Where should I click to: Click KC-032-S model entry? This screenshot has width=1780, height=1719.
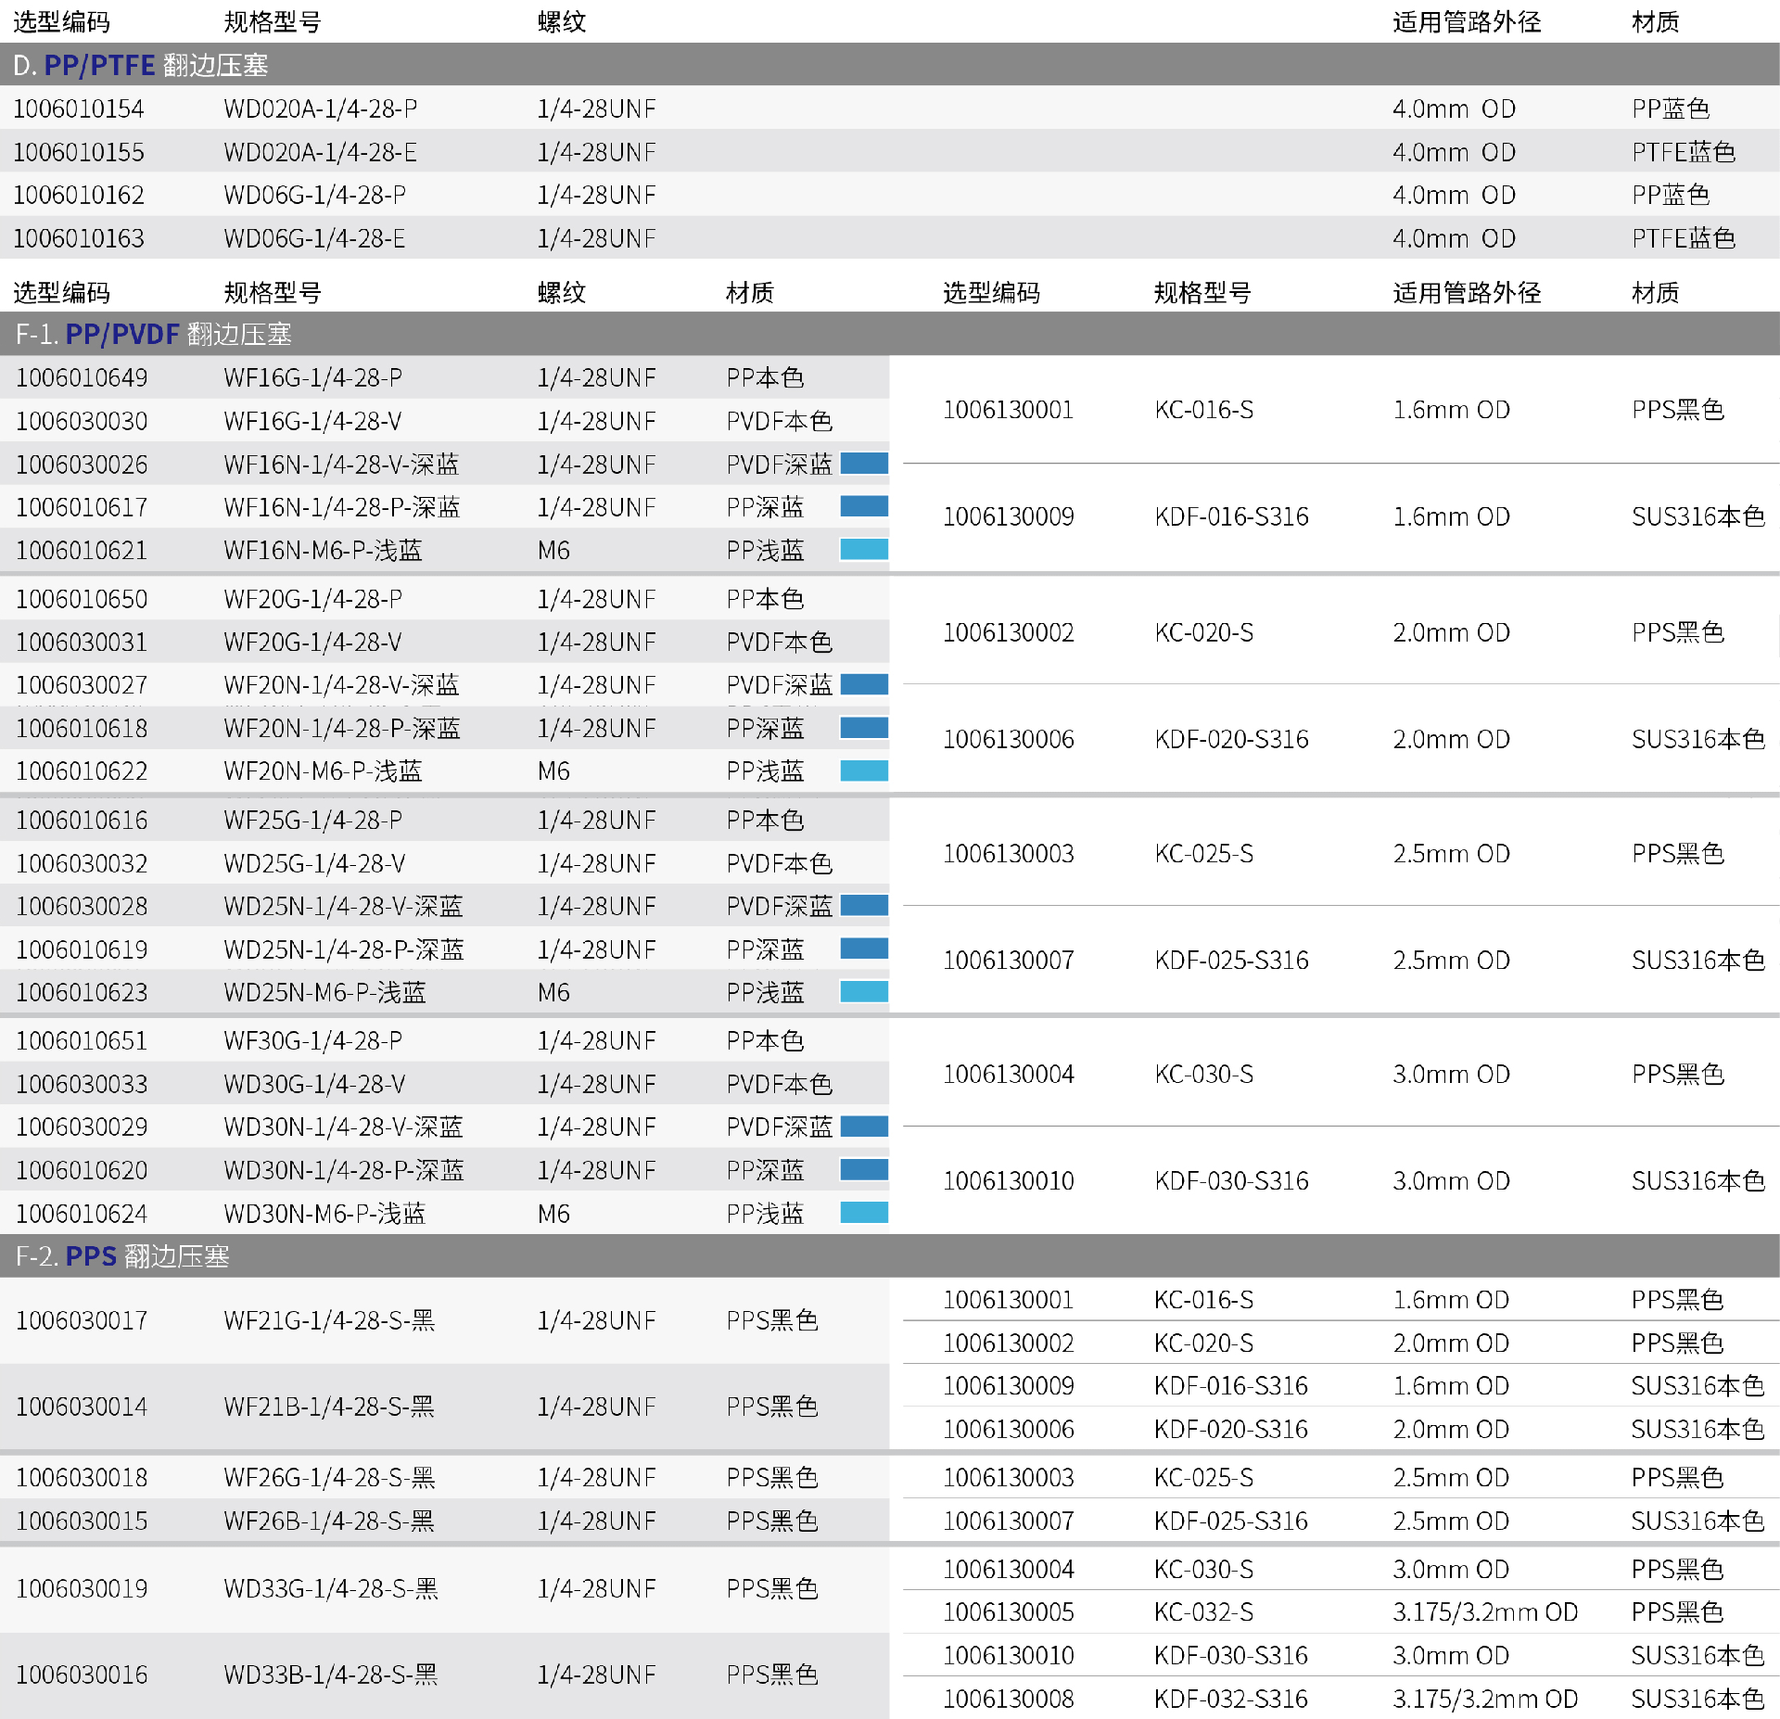click(x=1203, y=1612)
